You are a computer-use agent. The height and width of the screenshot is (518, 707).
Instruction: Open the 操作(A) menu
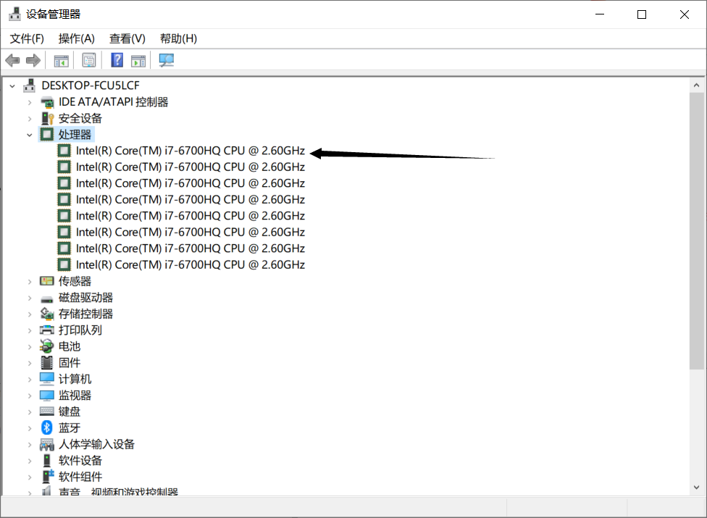pyautogui.click(x=77, y=39)
